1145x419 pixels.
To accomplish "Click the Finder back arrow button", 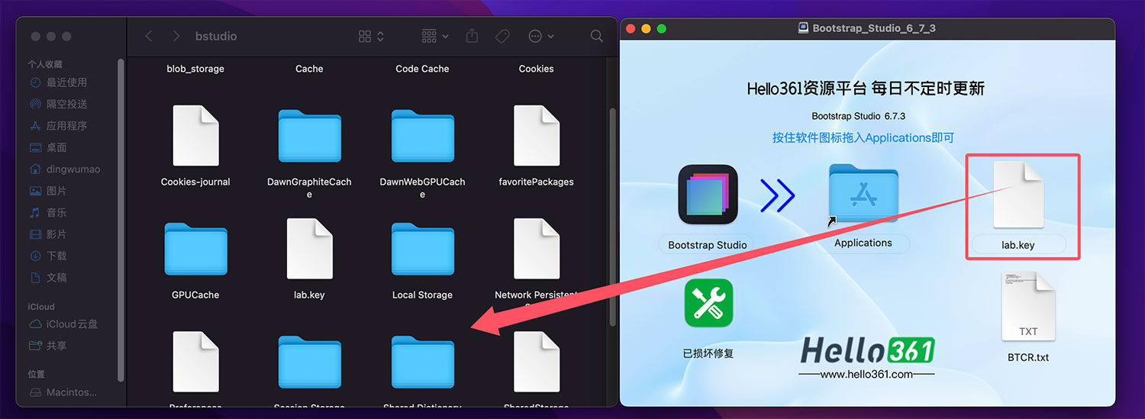I will click(149, 36).
